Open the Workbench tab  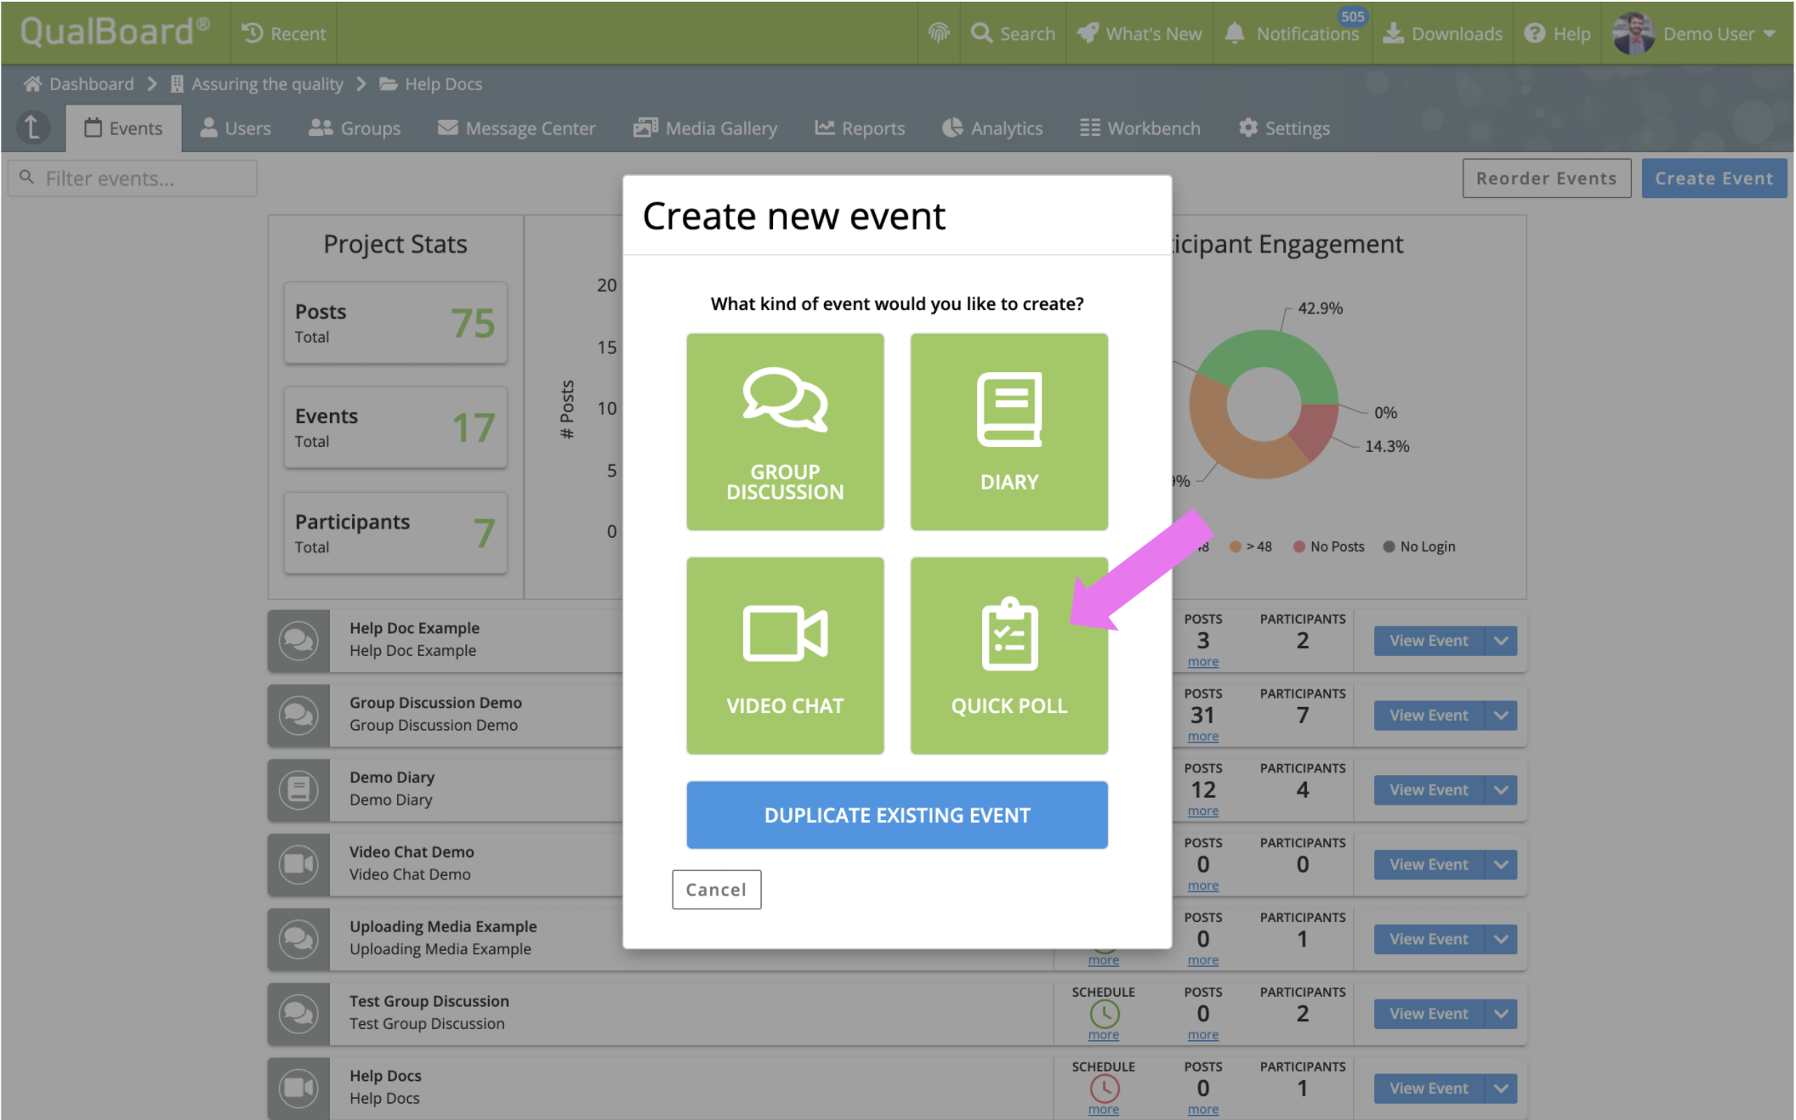click(x=1140, y=128)
